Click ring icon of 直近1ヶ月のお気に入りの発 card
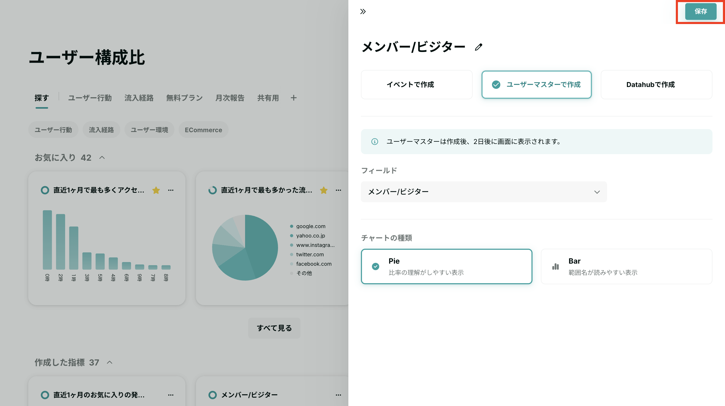Viewport: 725px width, 406px height. [x=45, y=395]
